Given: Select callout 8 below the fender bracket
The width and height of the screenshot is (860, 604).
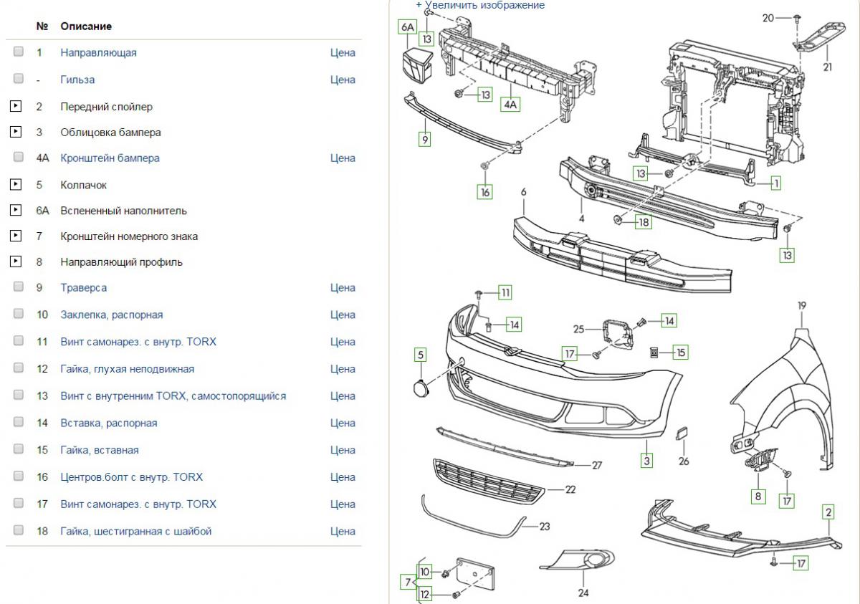Looking at the screenshot, I should (758, 496).
